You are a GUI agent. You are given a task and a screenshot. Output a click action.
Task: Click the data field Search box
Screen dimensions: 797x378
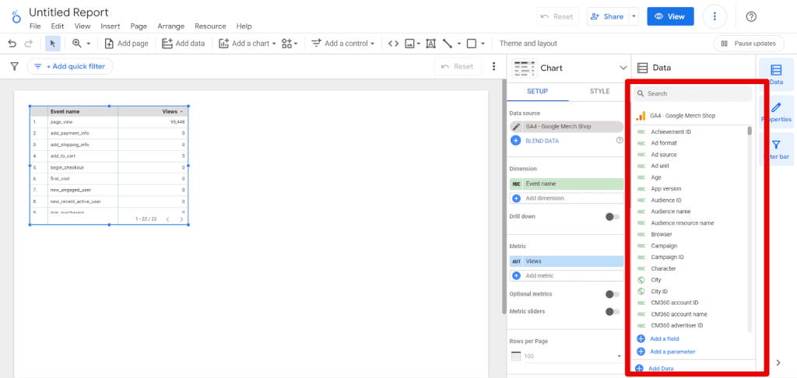[x=693, y=93]
